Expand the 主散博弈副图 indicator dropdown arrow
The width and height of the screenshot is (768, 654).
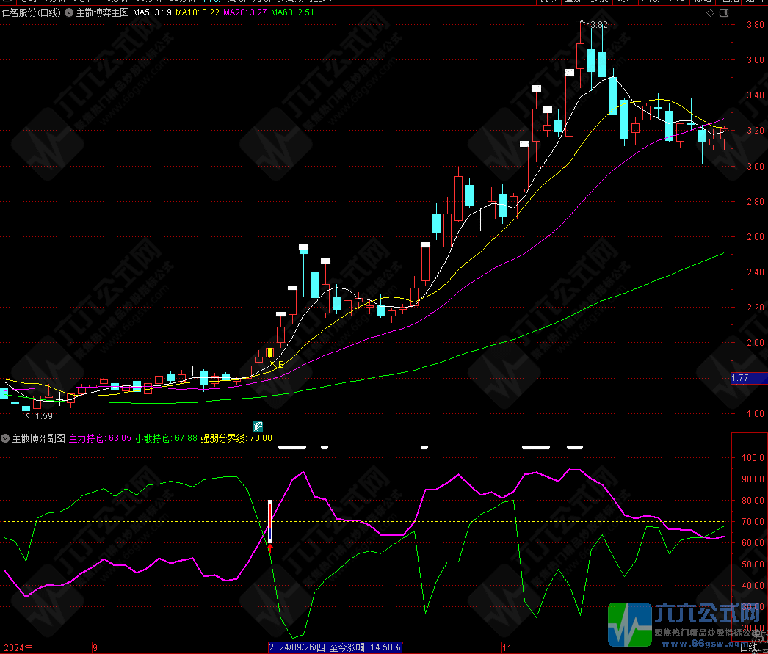6,438
